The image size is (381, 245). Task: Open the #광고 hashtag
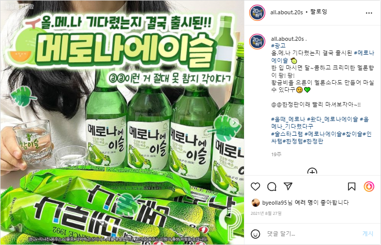279,45
